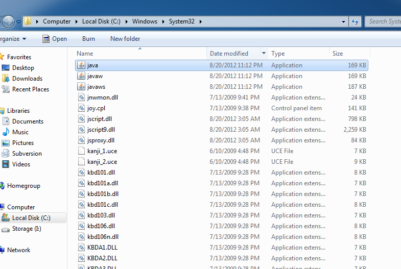Select the kbd101c.dll file name
The image size is (401, 269).
(103, 205)
